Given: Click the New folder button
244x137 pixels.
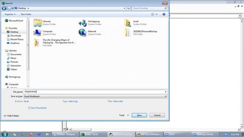Looking at the screenshot, I should click(26, 14).
